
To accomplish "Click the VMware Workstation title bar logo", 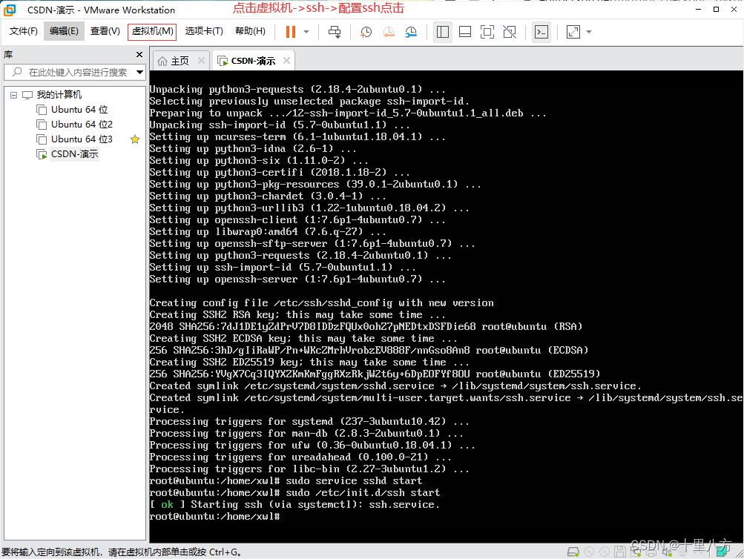I will click(10, 10).
